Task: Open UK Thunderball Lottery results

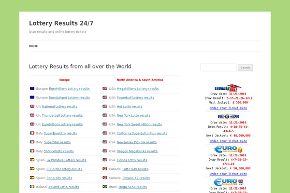Action: pos(62,115)
